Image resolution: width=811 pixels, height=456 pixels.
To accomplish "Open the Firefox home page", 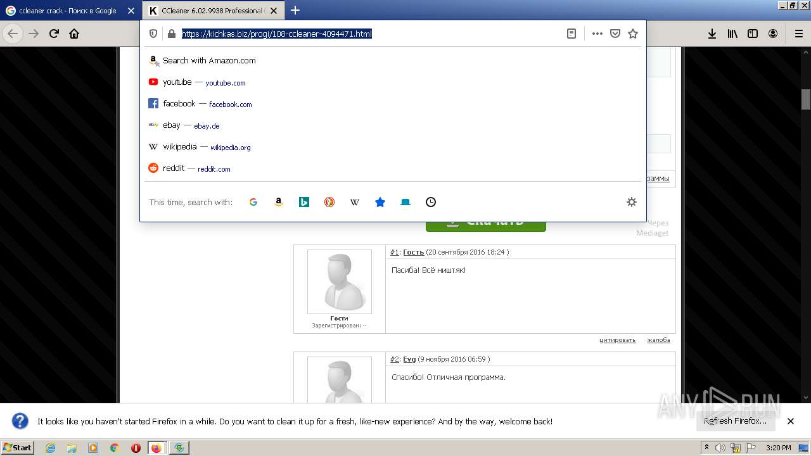I will pos(74,34).
